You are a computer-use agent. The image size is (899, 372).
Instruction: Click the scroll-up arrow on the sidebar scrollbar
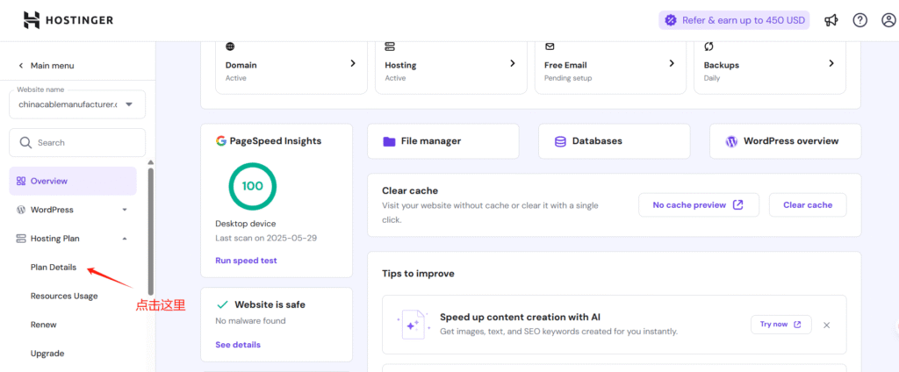(151, 162)
